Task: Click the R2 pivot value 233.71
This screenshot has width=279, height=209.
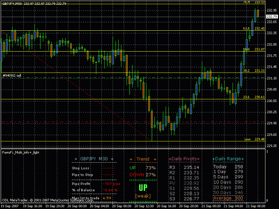Action: click(x=192, y=172)
